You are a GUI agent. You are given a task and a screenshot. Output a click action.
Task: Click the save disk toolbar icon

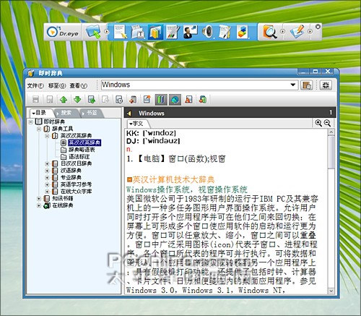coord(35,99)
